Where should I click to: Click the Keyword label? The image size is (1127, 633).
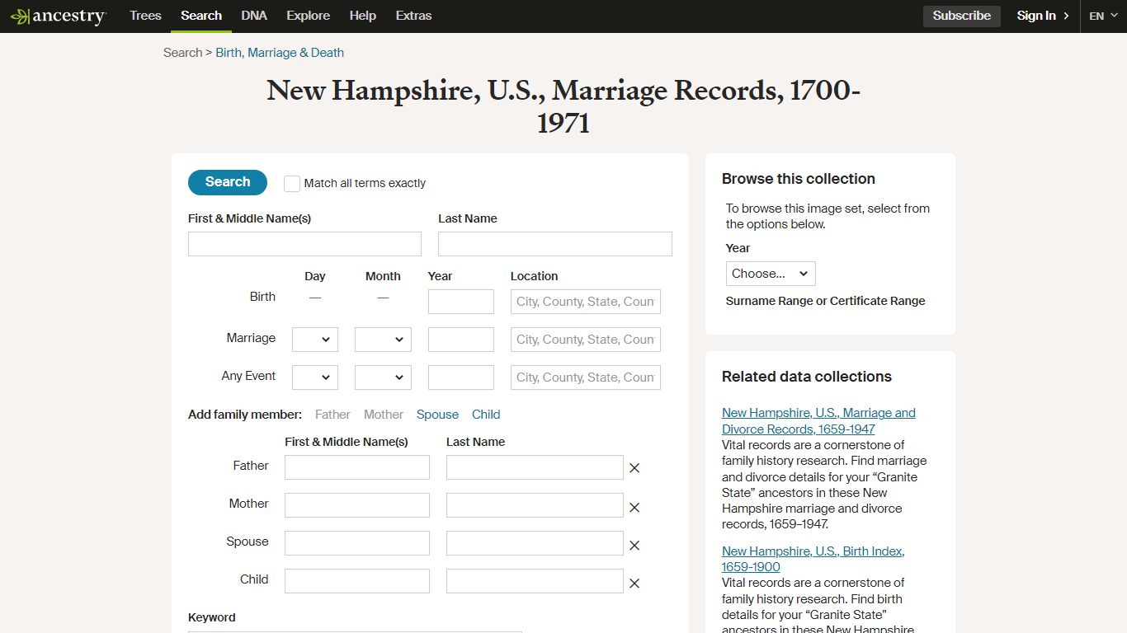tap(212, 617)
